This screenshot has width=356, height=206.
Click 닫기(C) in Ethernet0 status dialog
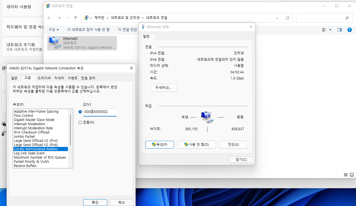[241, 160]
